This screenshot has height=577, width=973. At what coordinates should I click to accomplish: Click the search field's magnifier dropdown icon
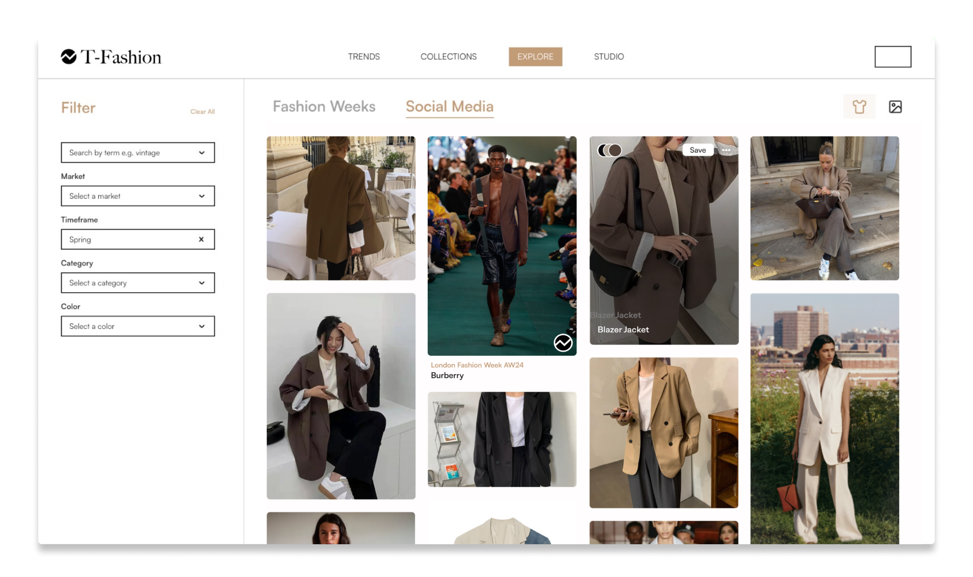click(x=202, y=153)
